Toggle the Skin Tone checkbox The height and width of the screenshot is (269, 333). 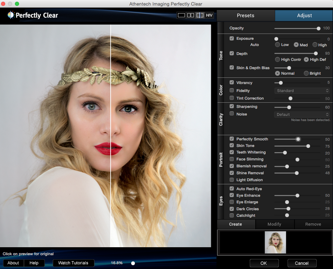232,146
